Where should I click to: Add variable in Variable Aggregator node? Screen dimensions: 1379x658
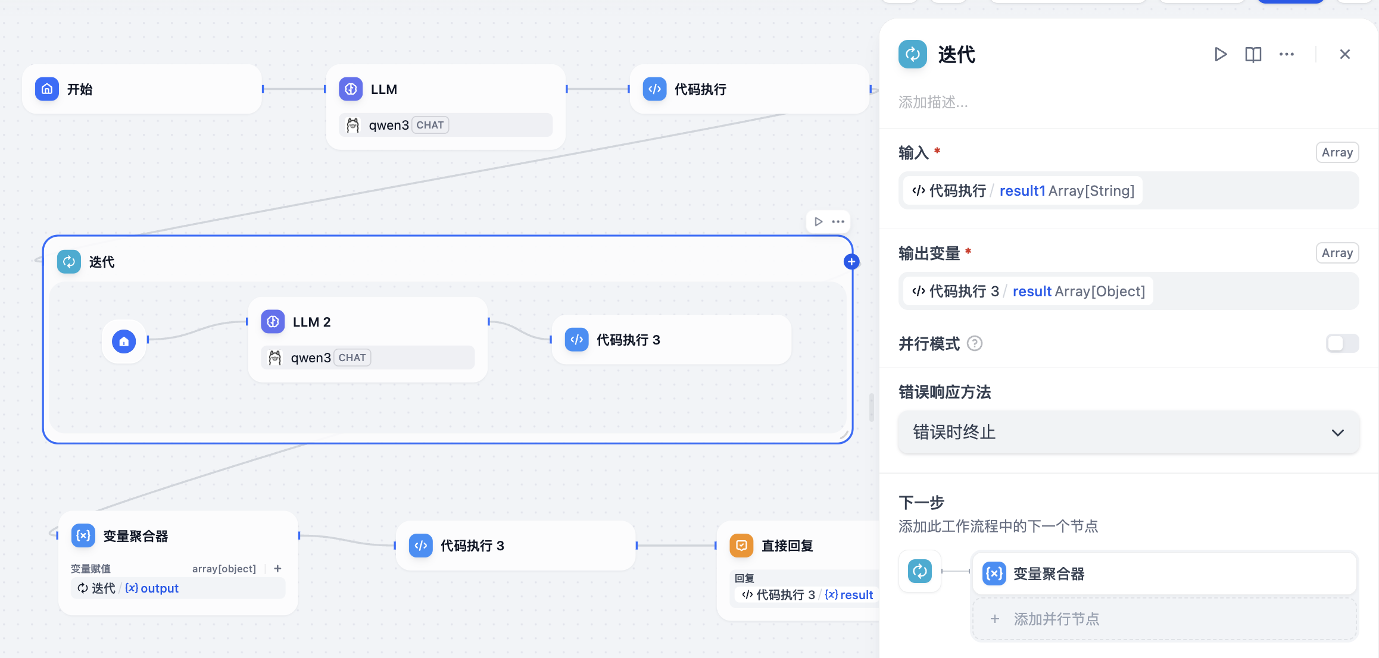pos(277,569)
